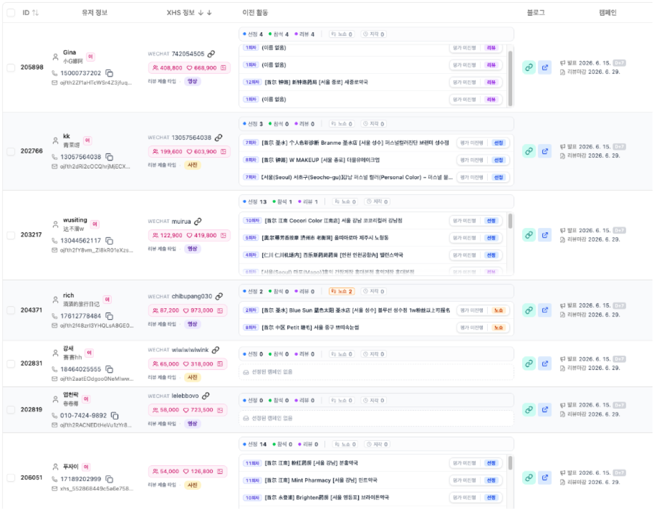Image resolution: width=654 pixels, height=509 pixels.
Task: Click 선정 badge for Cocori Color campaign
Action: [x=492, y=220]
